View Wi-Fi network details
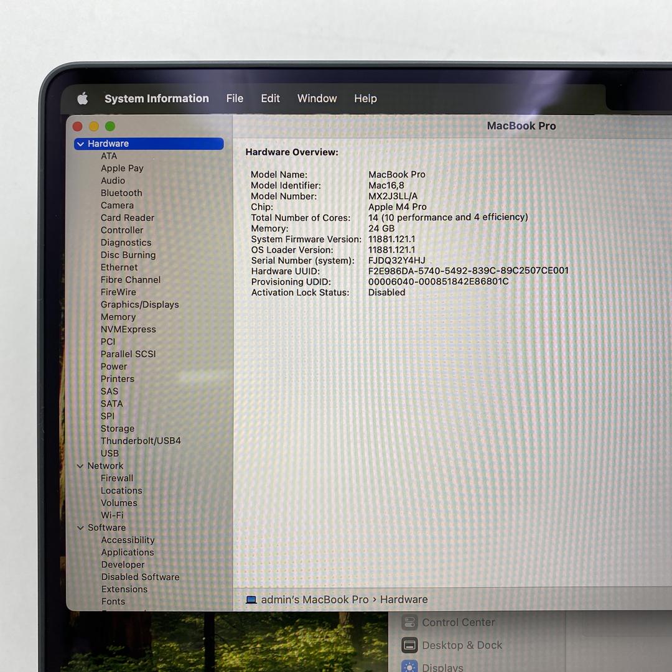Viewport: 672px width, 672px height. pos(112,515)
